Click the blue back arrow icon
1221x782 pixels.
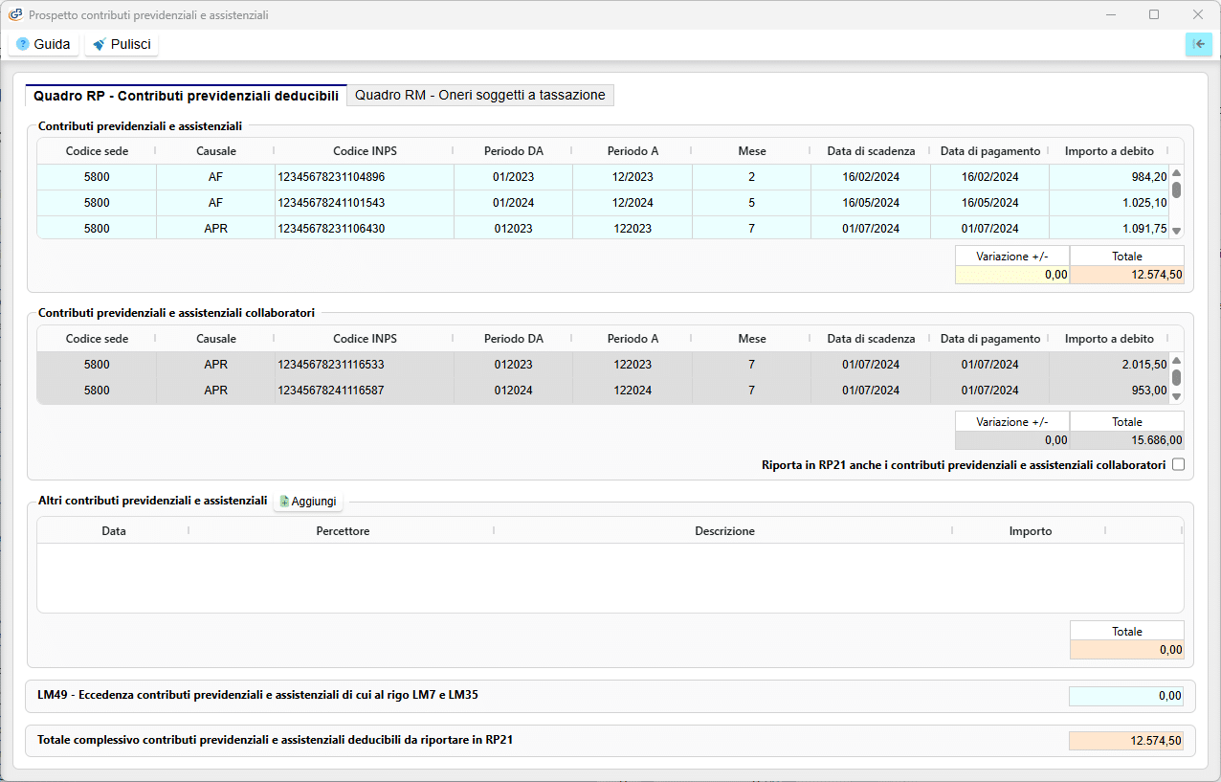pyautogui.click(x=1198, y=44)
